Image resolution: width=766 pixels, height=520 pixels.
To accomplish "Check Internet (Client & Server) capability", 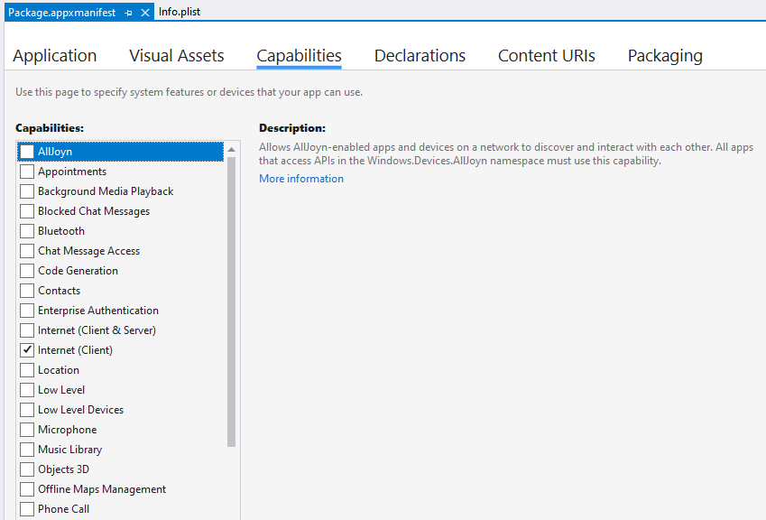I will click(27, 330).
